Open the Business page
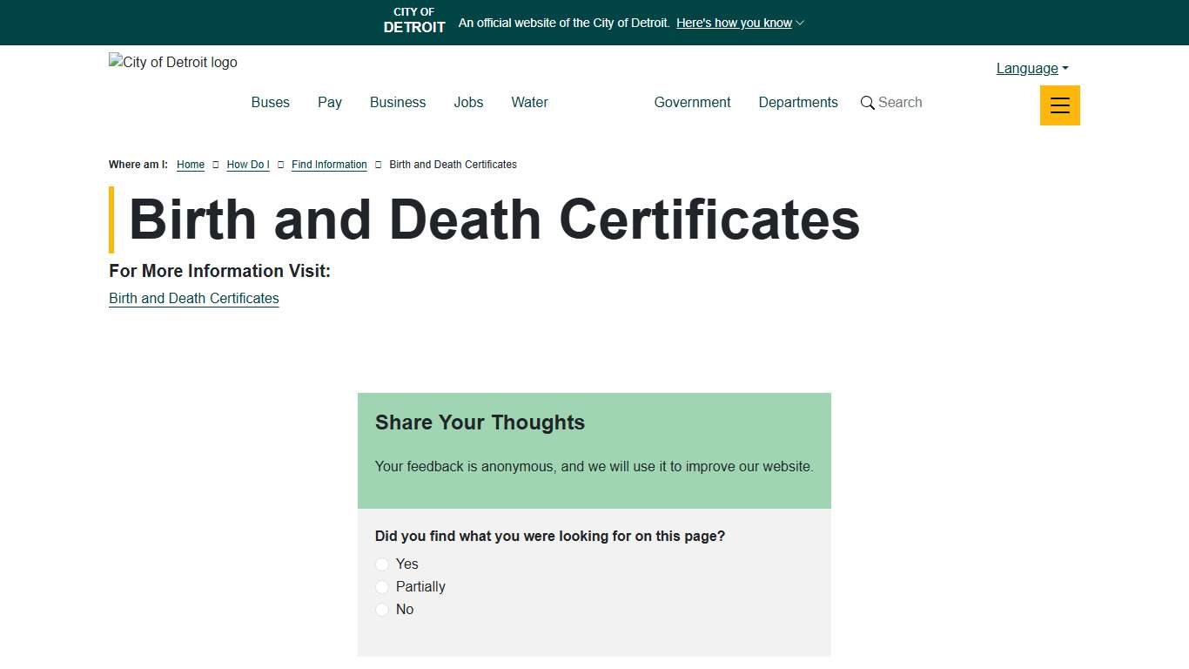 pos(397,102)
